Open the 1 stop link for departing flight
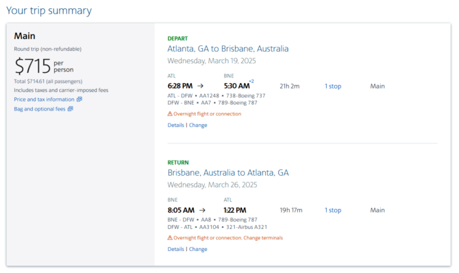Image resolution: width=459 pixels, height=273 pixels. tap(333, 86)
